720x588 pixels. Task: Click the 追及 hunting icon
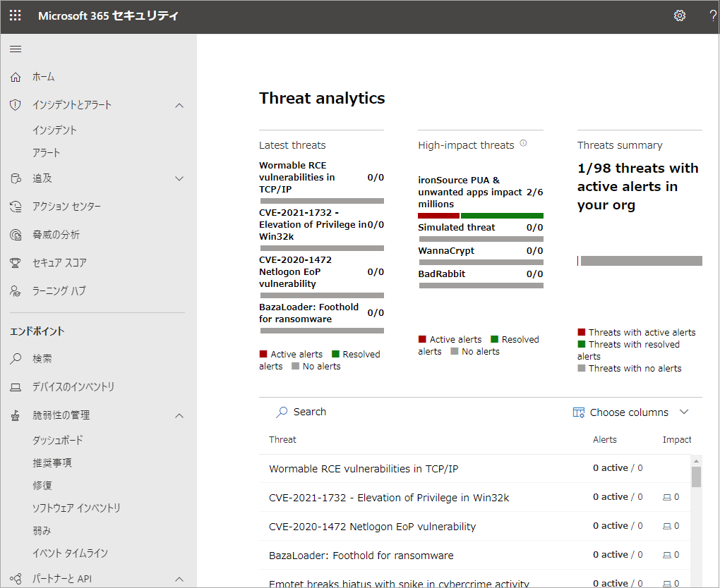point(16,178)
